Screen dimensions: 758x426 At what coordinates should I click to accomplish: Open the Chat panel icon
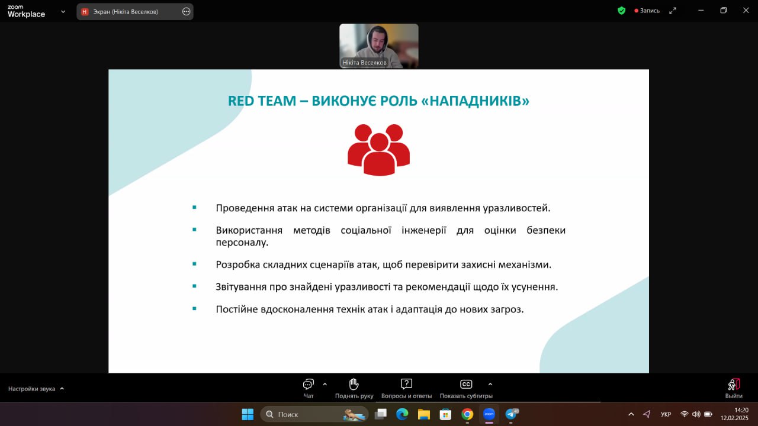coord(308,384)
